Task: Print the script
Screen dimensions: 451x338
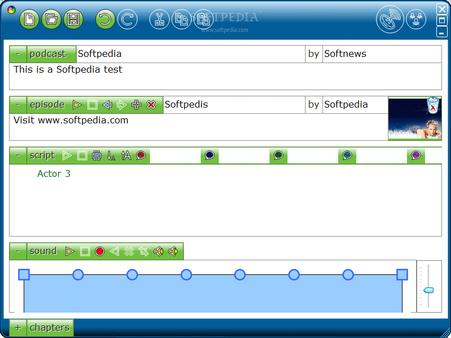Action: (96, 156)
